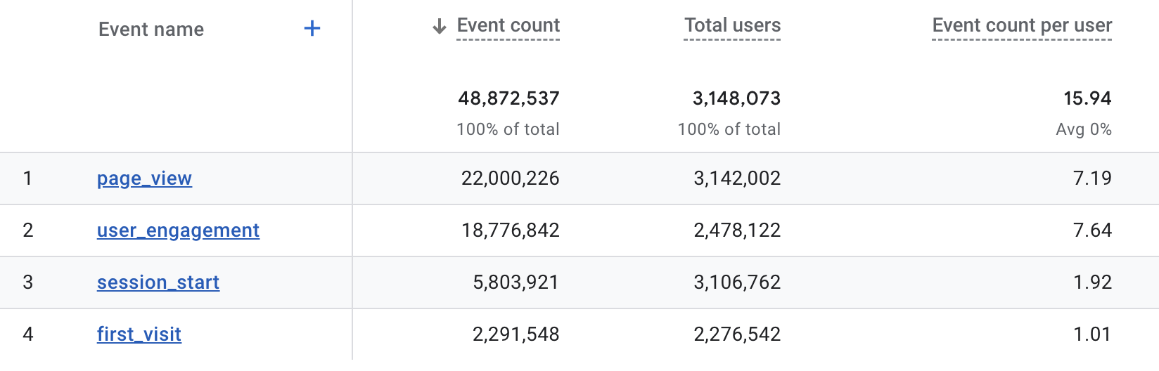Click row number 4
Image resolution: width=1159 pixels, height=371 pixels.
[27, 334]
